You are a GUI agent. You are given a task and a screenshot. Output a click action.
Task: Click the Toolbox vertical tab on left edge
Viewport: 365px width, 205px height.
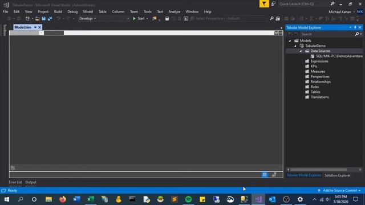click(5, 30)
